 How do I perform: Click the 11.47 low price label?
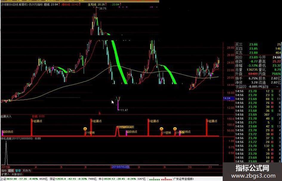(x=124, y=110)
